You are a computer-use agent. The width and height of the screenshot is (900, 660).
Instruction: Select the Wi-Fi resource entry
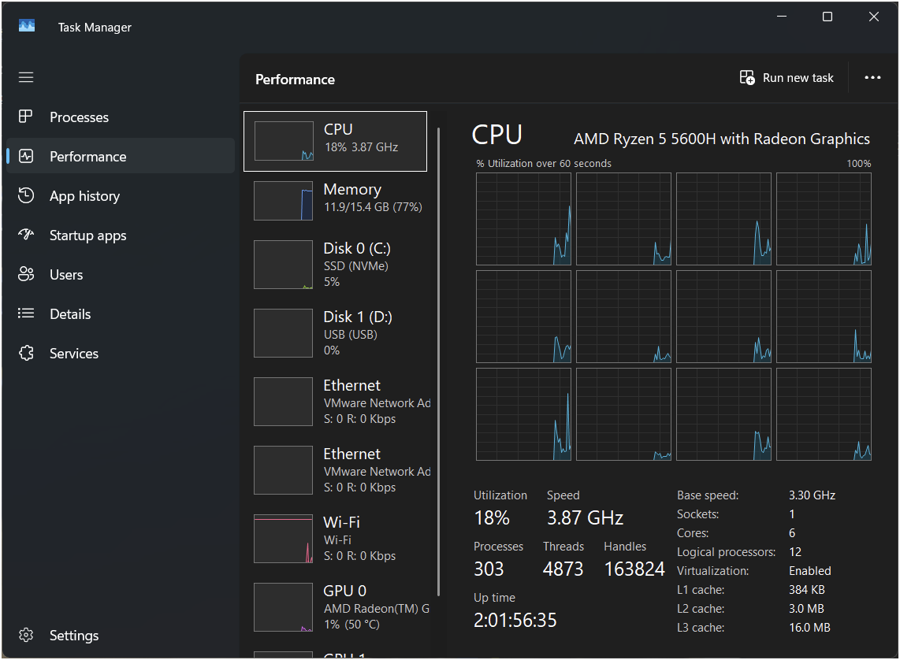tap(335, 539)
